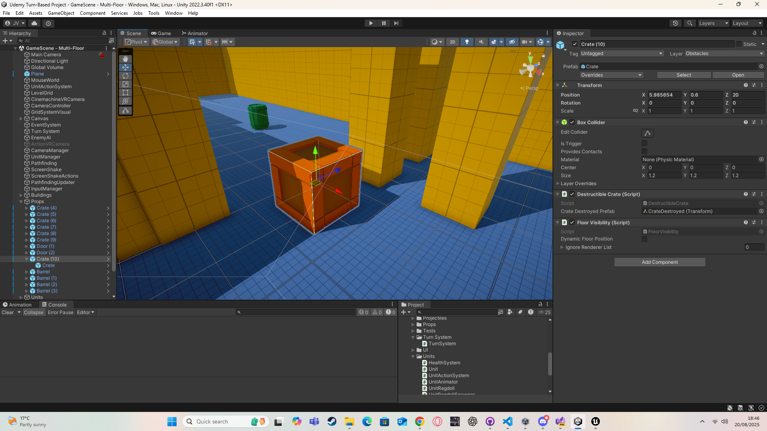This screenshot has width=767, height=431.
Task: Open the Component menu
Action: 93,13
